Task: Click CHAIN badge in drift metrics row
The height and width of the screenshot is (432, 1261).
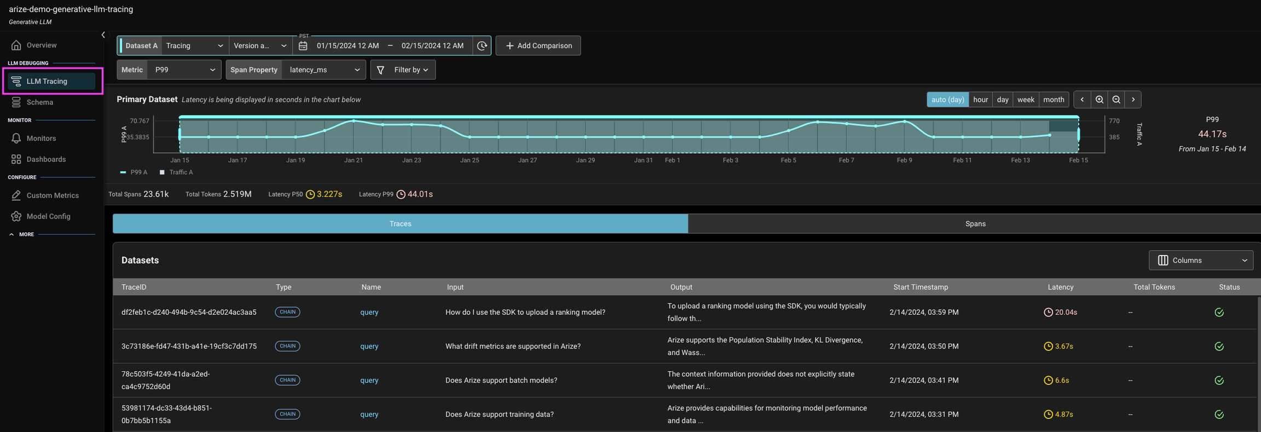Action: coord(287,346)
